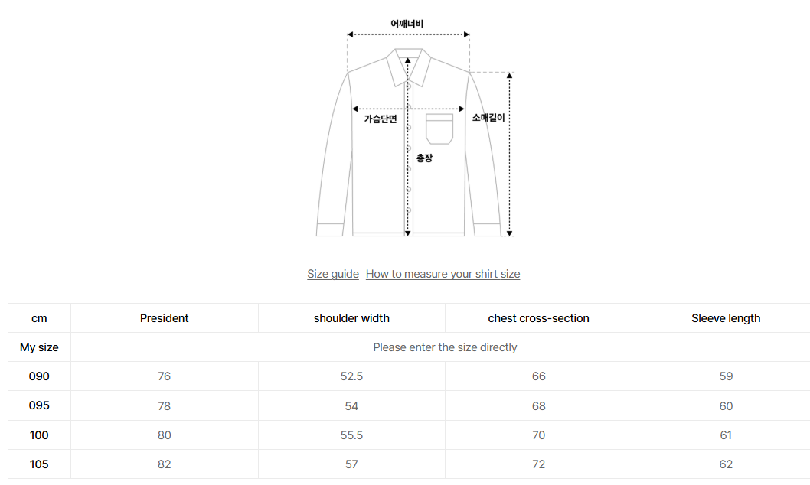Click sleeve length value 62 for size 105
Image resolution: width=810 pixels, height=485 pixels.
725,464
